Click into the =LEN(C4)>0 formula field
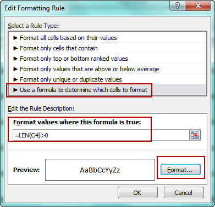The image size is (215, 207). point(101,135)
